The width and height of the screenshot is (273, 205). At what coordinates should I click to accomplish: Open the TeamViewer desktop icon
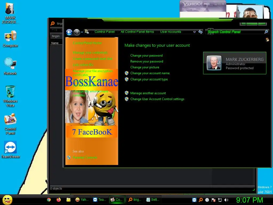(10, 149)
